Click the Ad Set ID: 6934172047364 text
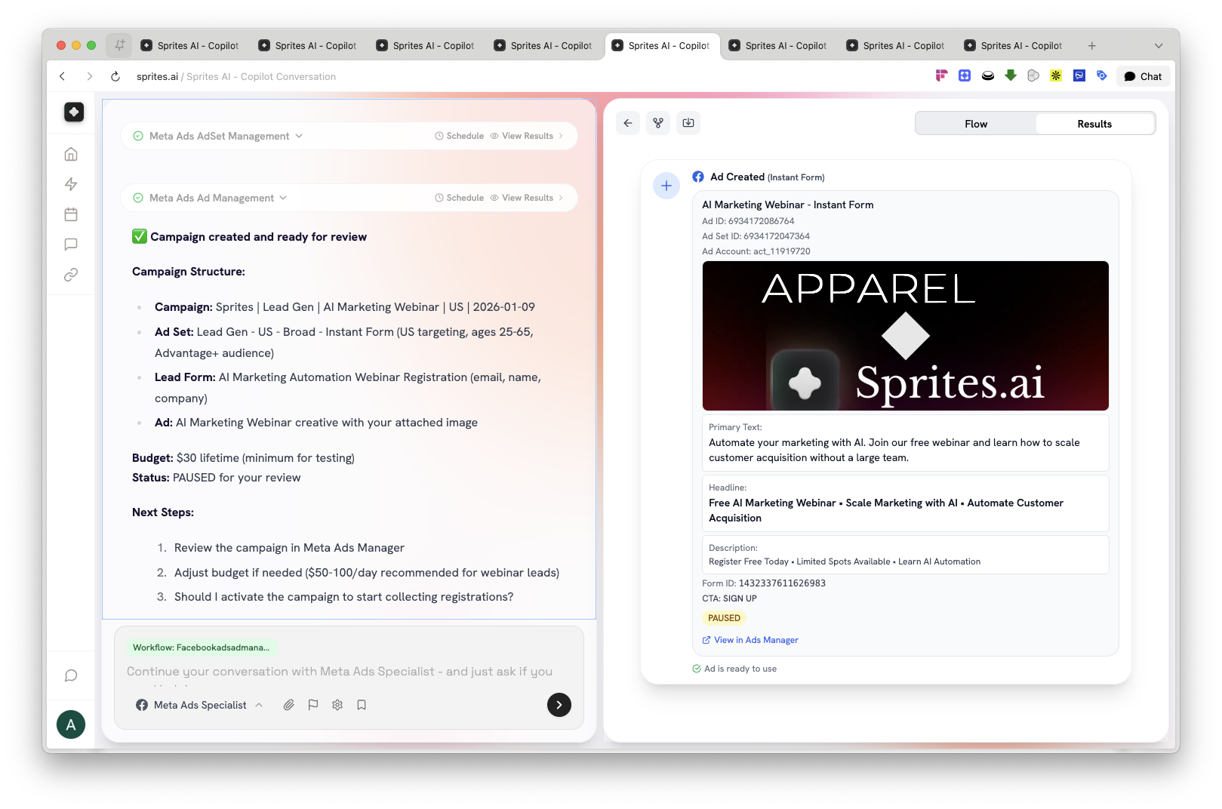The height and width of the screenshot is (809, 1222). [x=756, y=236]
